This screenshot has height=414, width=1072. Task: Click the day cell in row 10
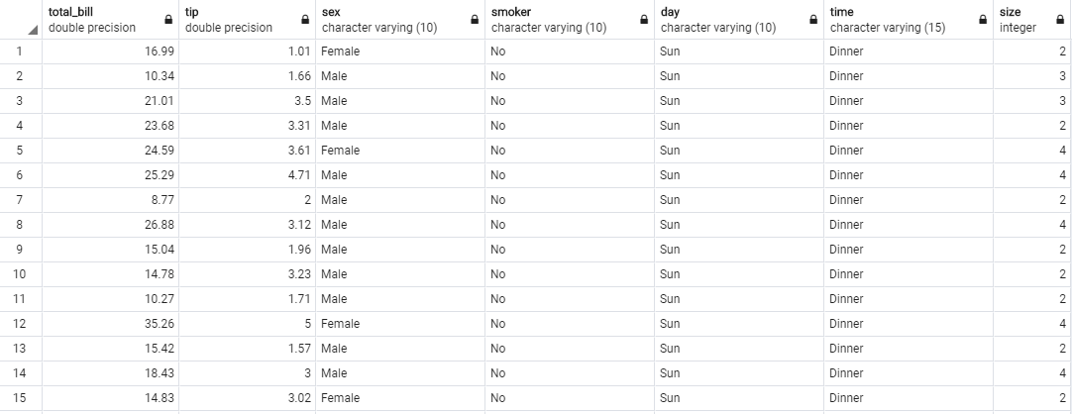coord(738,274)
